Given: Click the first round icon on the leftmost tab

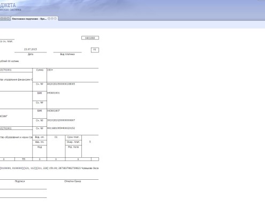Looking at the screenshot, I should pos(2,19).
